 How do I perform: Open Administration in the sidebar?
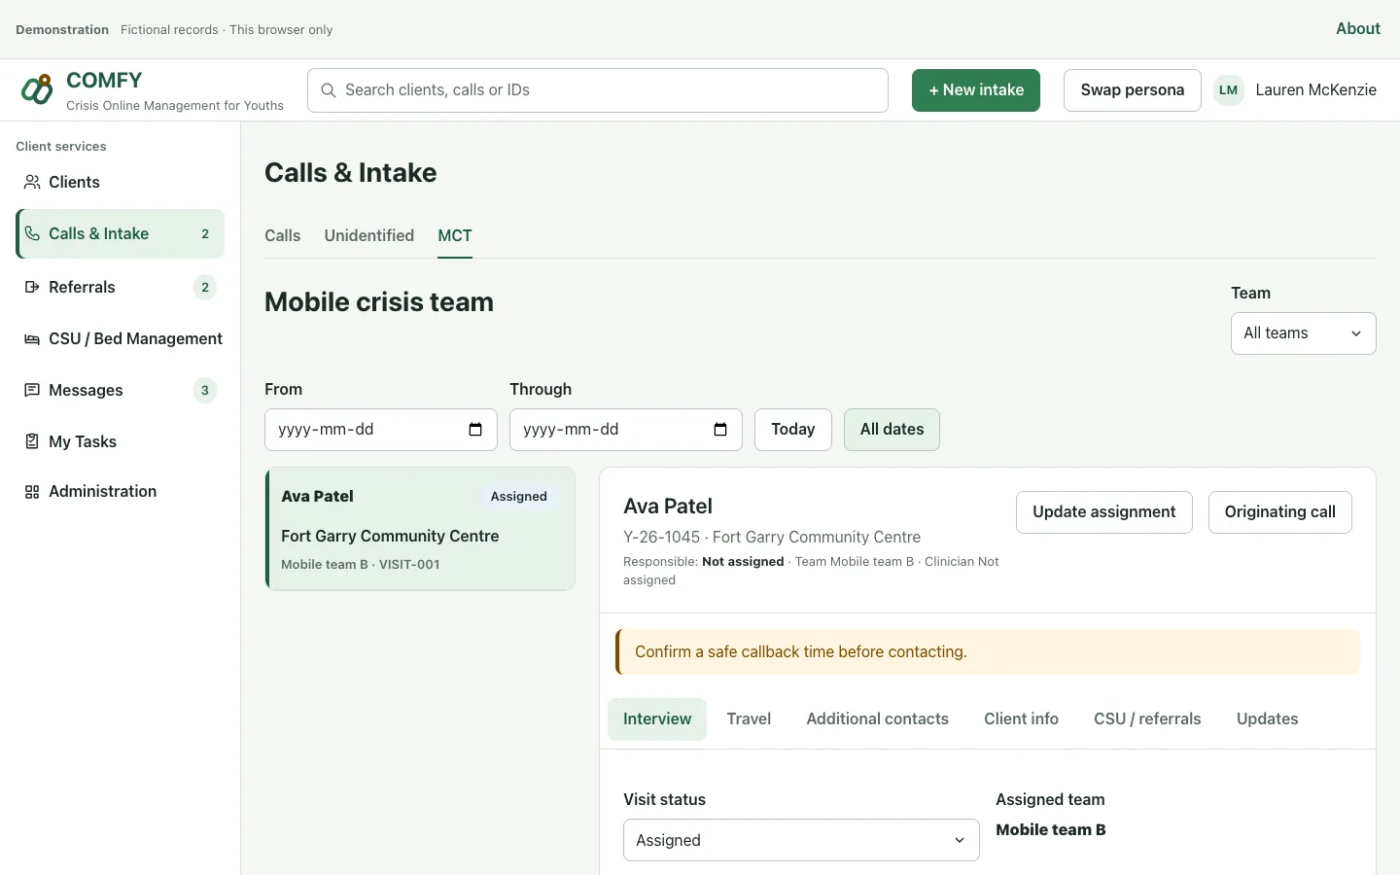(120, 492)
